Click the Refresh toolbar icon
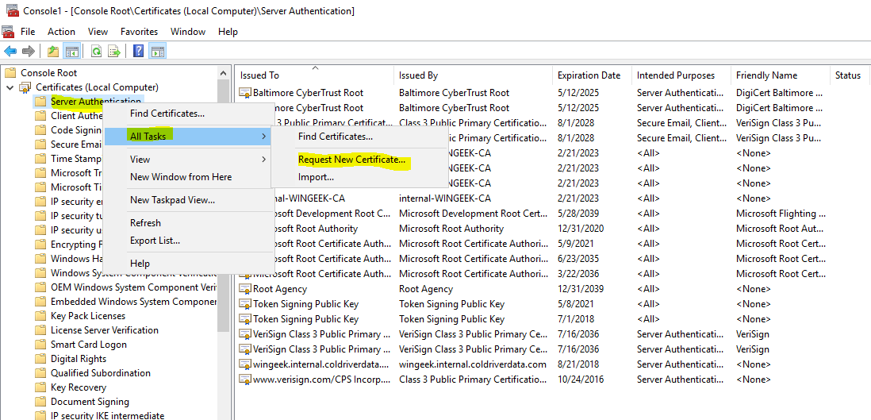This screenshot has width=871, height=420. click(96, 52)
